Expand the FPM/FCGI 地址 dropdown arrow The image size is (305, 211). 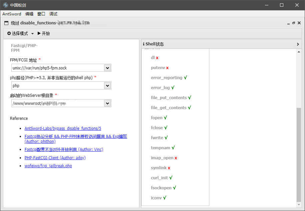tap(107, 68)
